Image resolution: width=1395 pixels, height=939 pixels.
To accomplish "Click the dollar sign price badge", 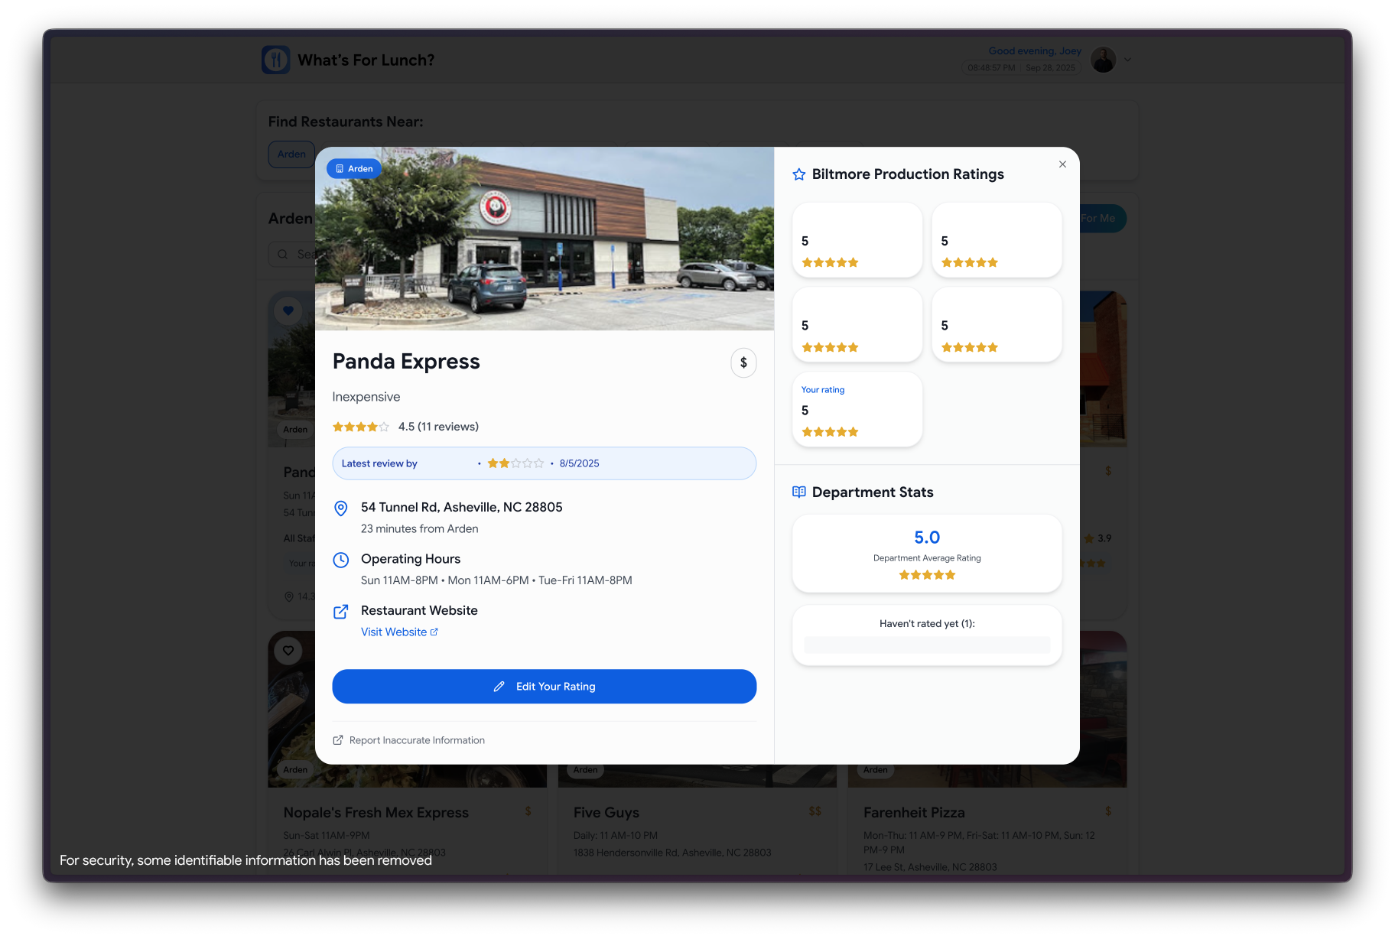I will pyautogui.click(x=743, y=362).
